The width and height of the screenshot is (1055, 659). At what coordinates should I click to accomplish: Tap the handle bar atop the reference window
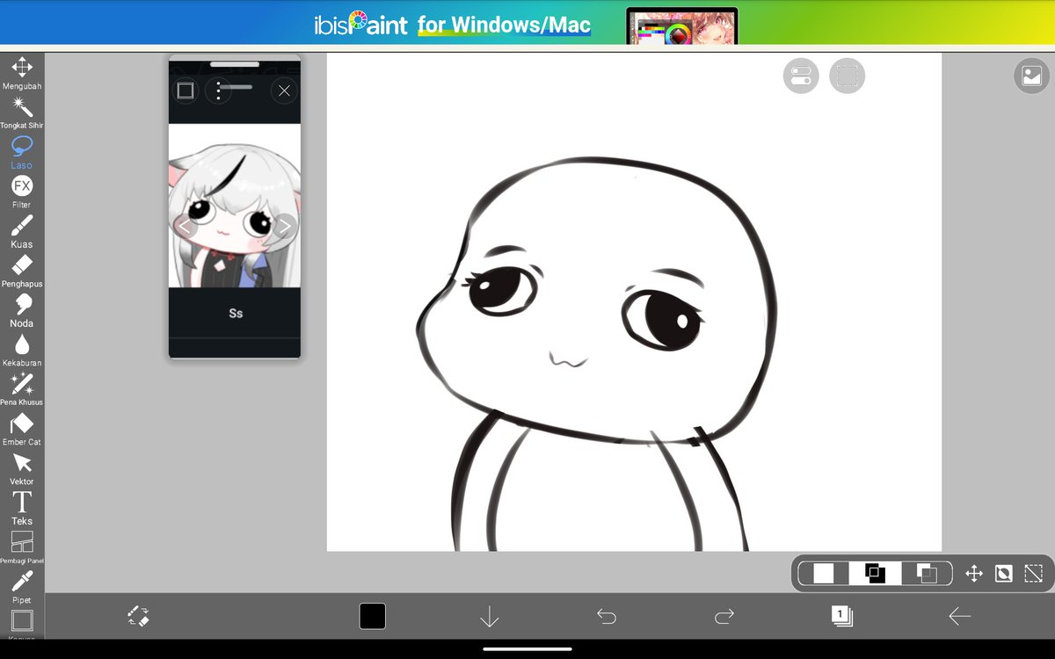click(235, 64)
